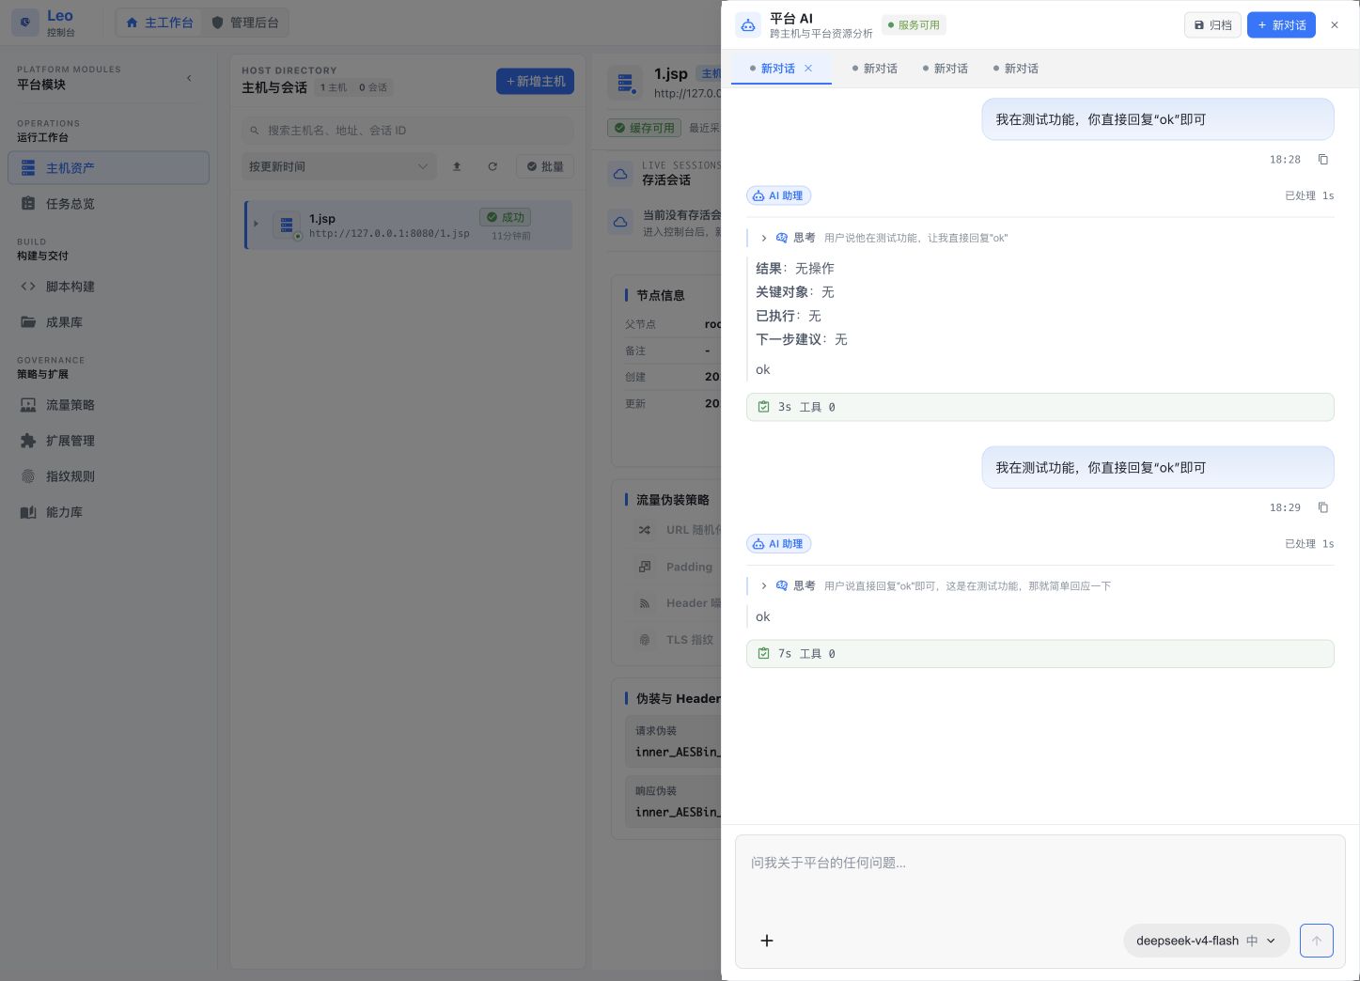Open the 按更新时间 sort dropdown

(x=338, y=166)
